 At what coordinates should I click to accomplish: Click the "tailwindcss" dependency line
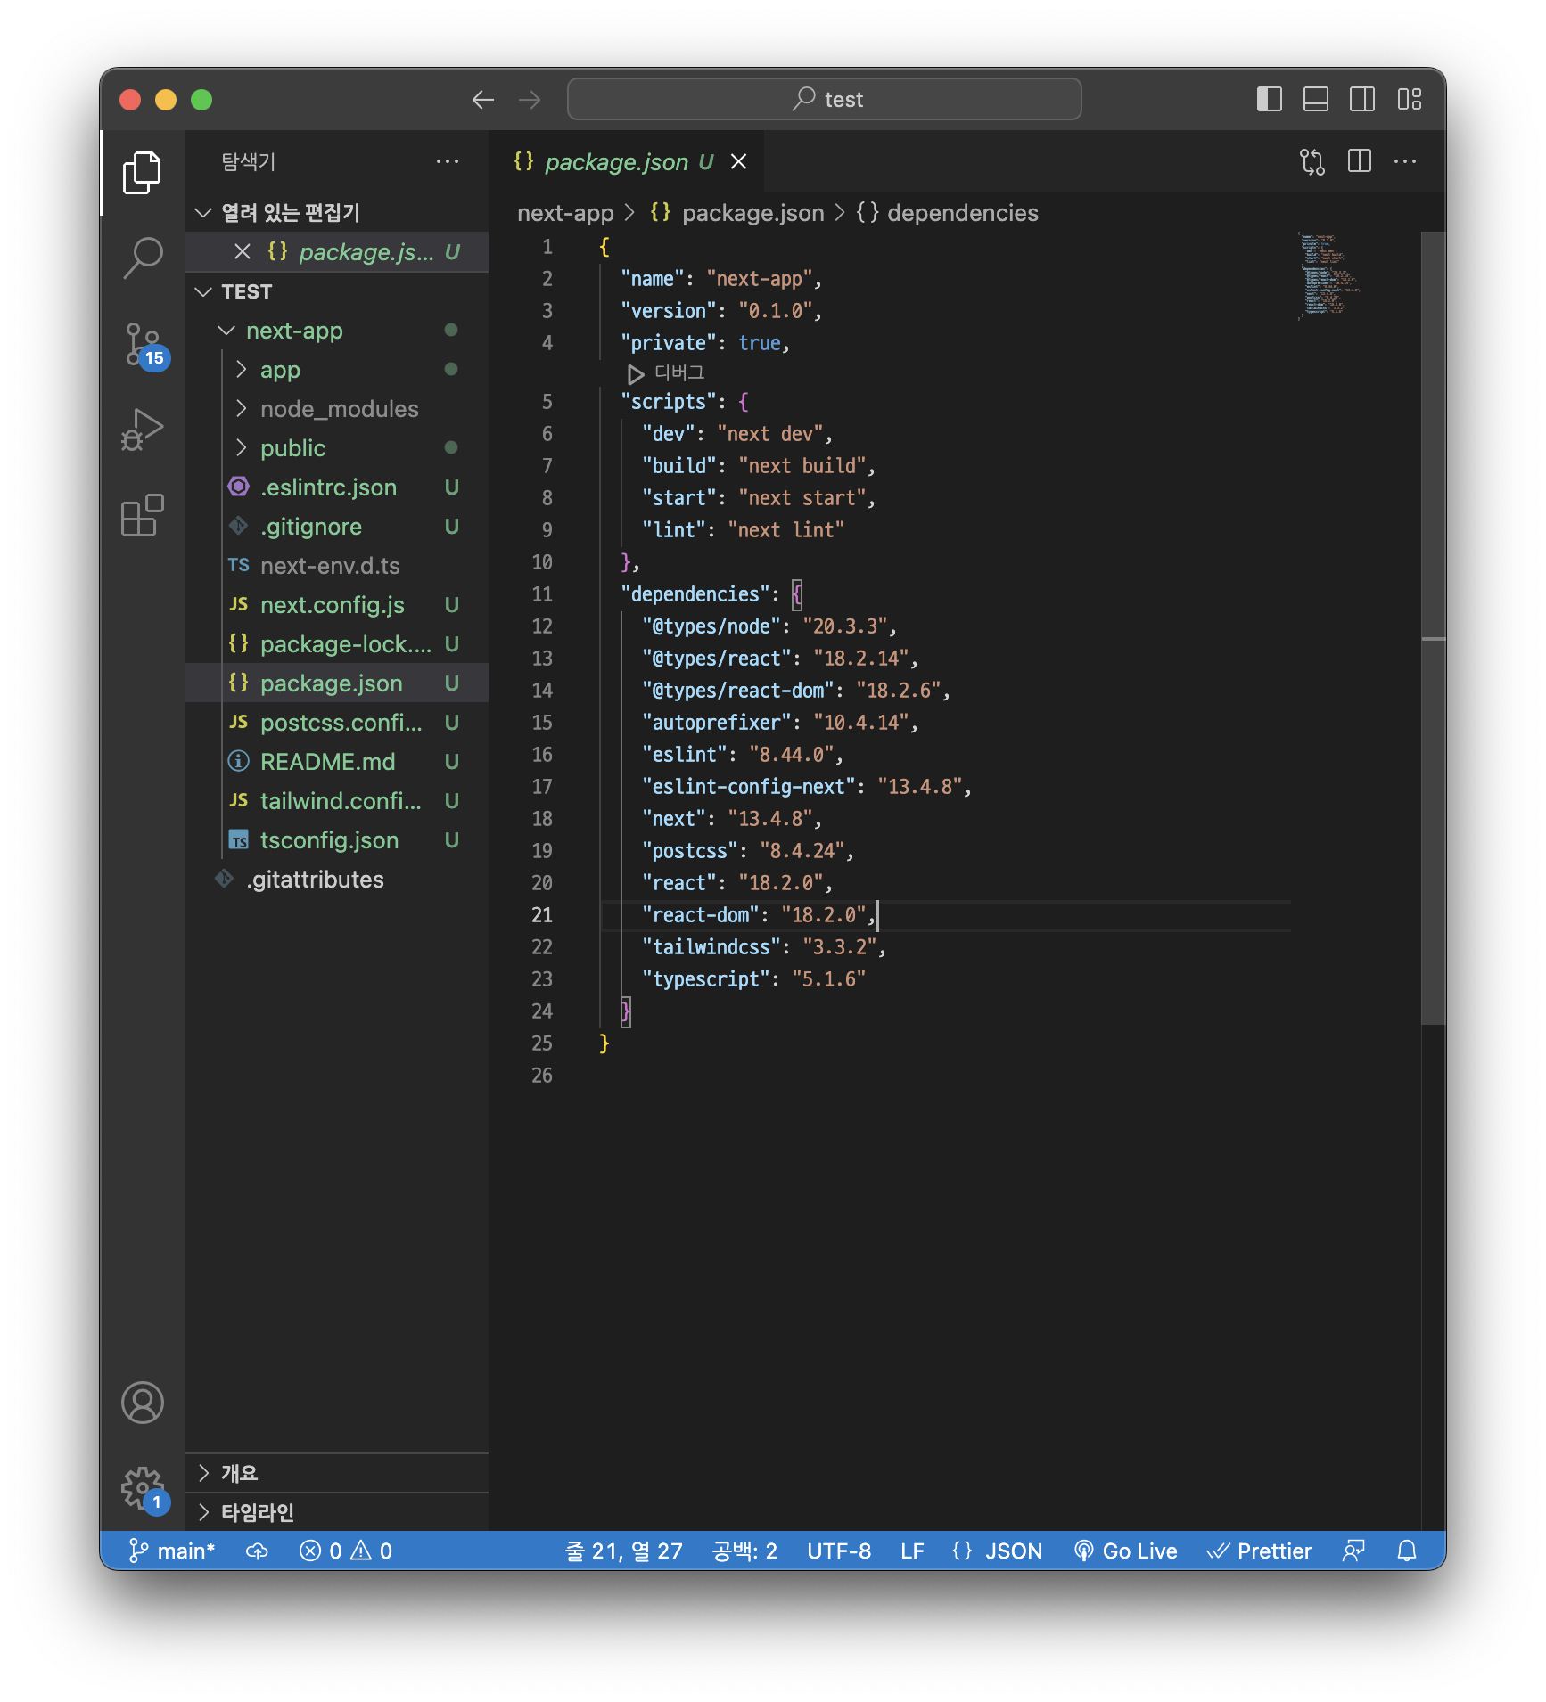click(x=763, y=947)
